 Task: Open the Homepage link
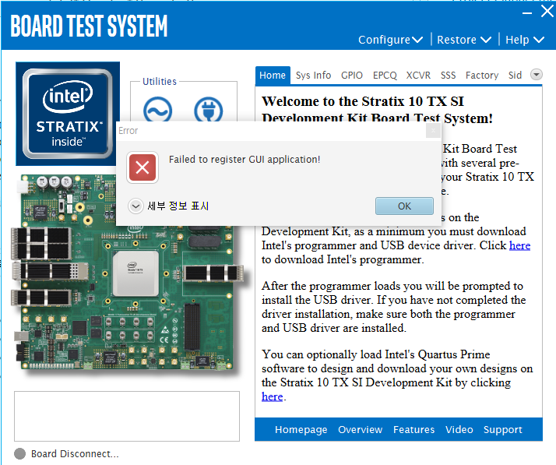pos(301,429)
